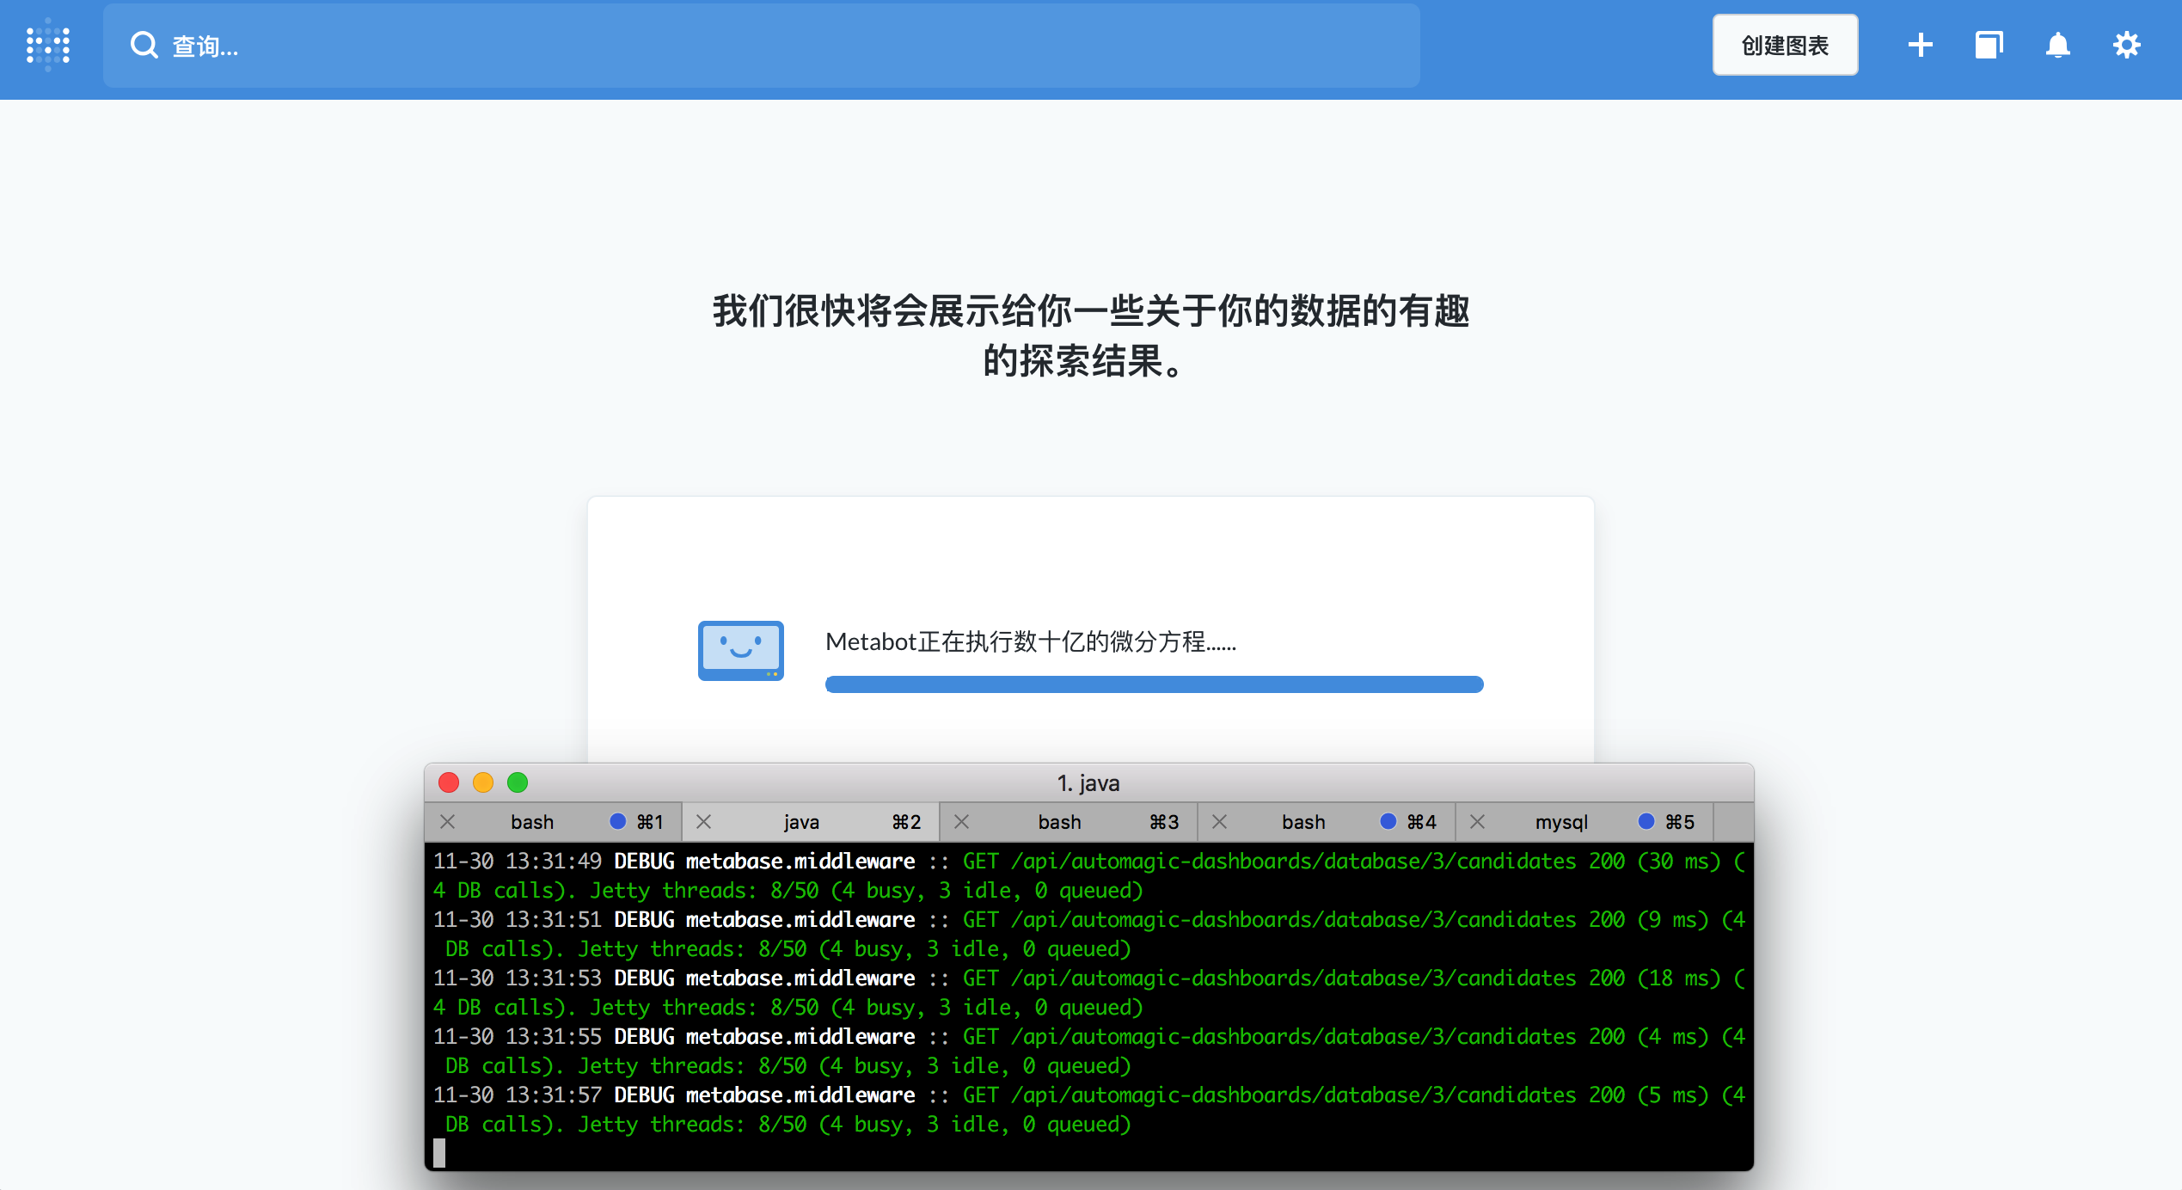Open the notifications bell icon
This screenshot has height=1190, width=2182.
pos(2057,45)
